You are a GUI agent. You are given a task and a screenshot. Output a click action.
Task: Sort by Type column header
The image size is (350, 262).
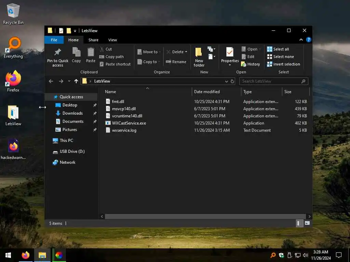click(261, 91)
